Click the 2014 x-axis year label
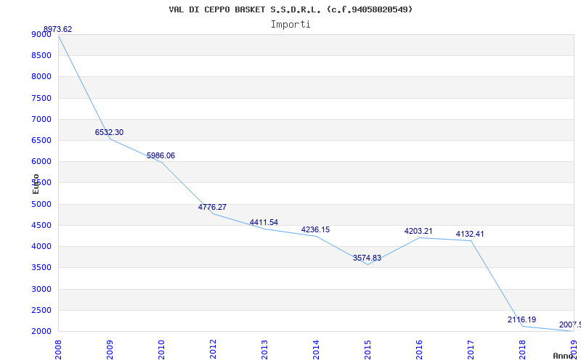The image size is (581, 363). tap(316, 350)
